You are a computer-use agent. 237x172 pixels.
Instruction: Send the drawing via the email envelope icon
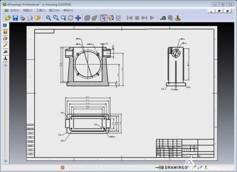click(x=30, y=18)
